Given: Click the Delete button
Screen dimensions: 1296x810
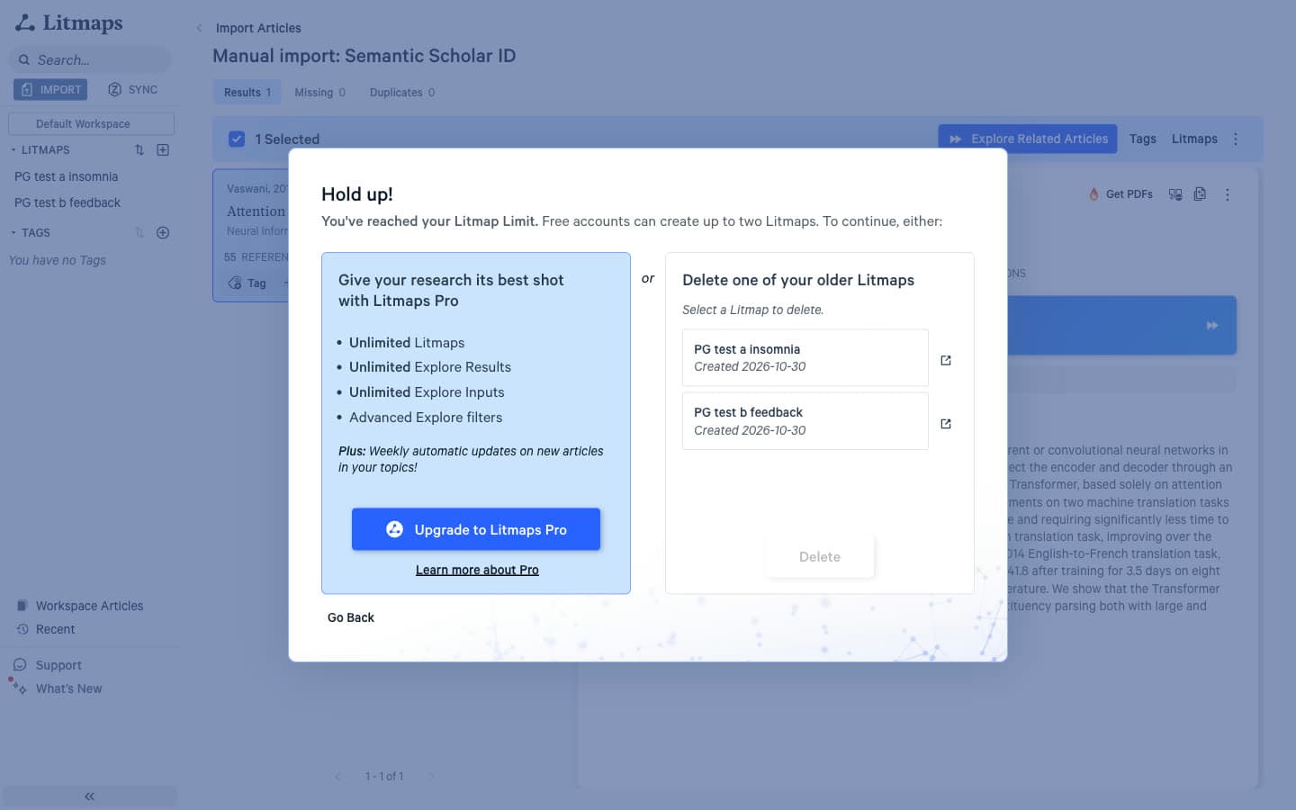Looking at the screenshot, I should coord(819,557).
